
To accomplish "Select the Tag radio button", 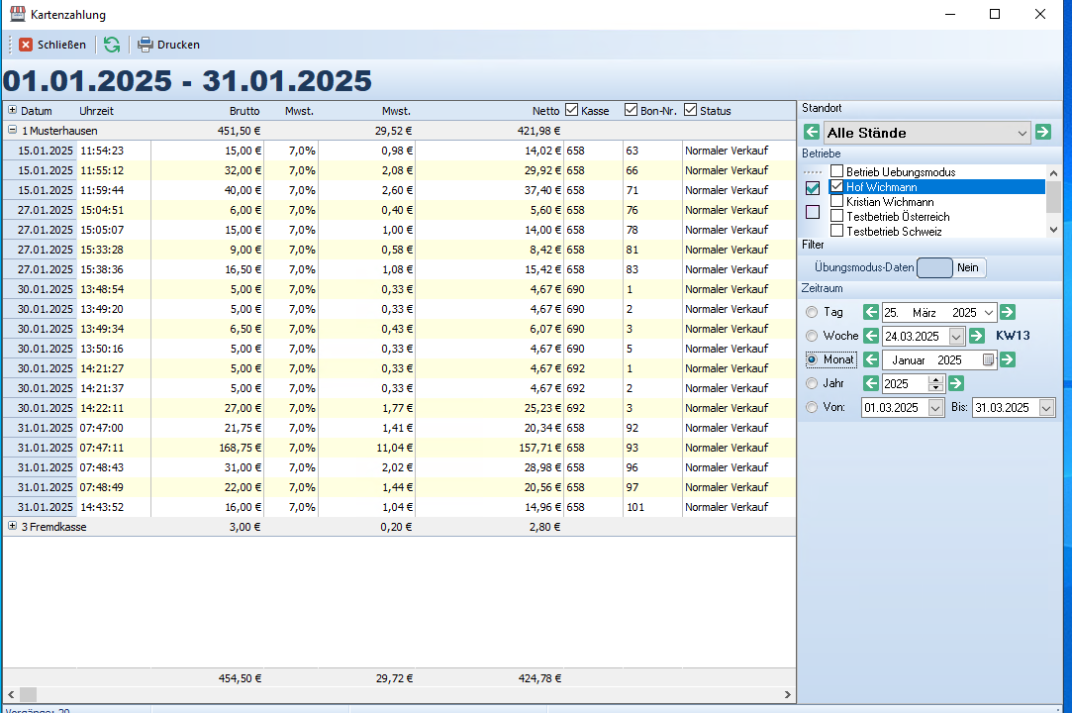I will pos(813,312).
